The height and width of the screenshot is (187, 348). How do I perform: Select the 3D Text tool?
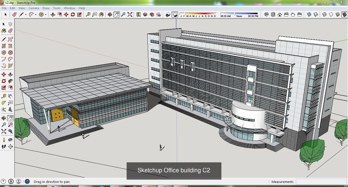(10, 110)
